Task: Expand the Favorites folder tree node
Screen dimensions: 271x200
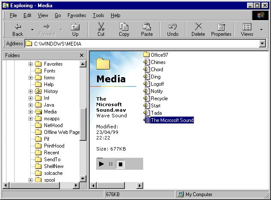Action: (x=30, y=64)
